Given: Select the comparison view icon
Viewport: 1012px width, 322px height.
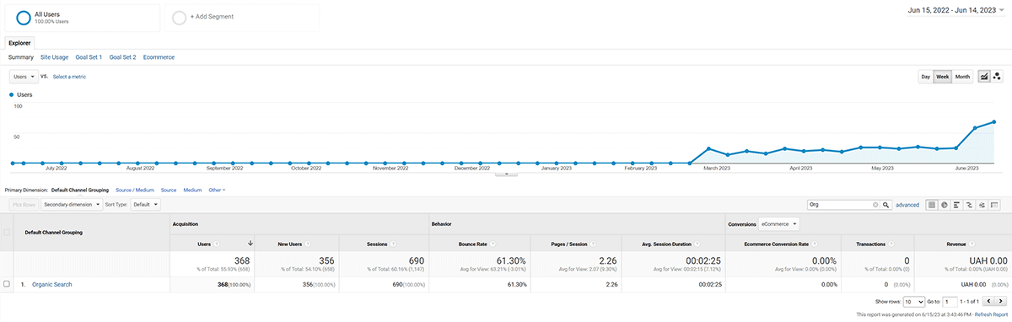Looking at the screenshot, I should coord(969,205).
